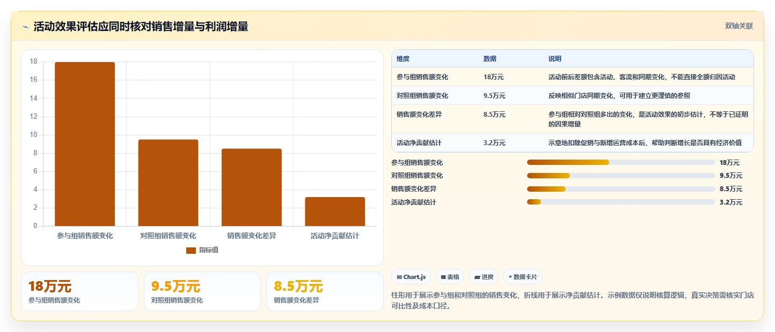
Task: Open the 9.5万元 data card
Action: pos(202,291)
